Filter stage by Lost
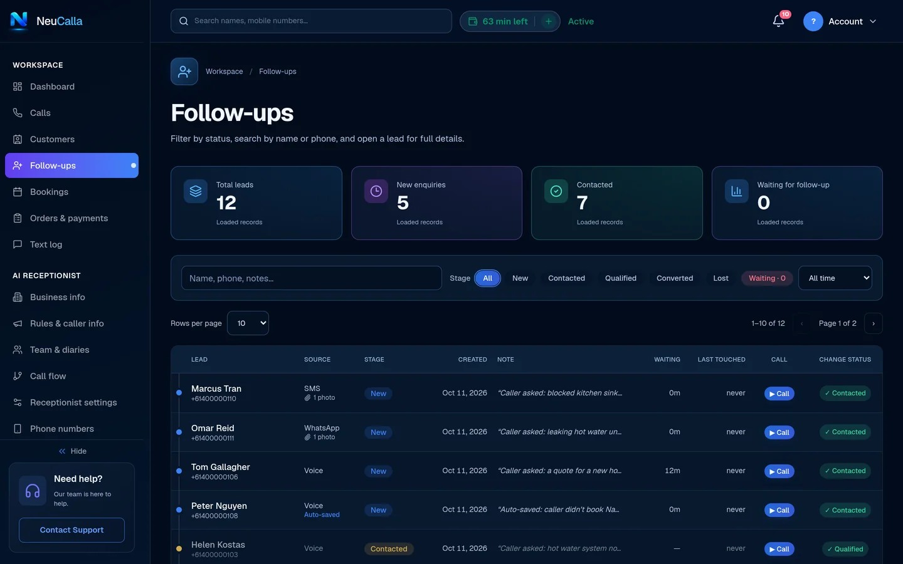This screenshot has width=903, height=564. click(721, 278)
